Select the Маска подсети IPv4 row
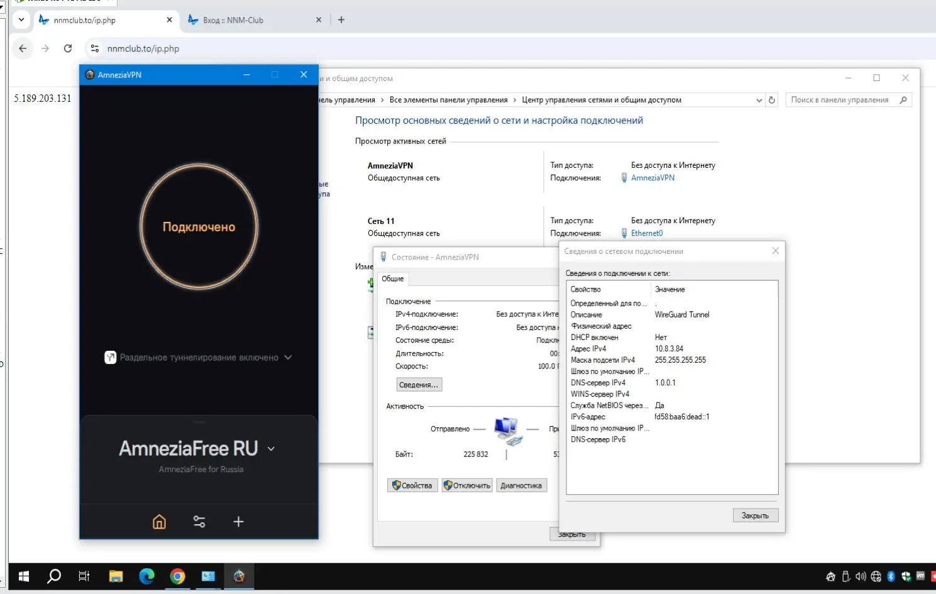936x594 pixels. pos(671,360)
